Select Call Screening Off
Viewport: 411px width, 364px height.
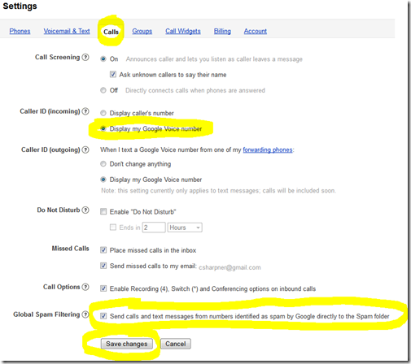[103, 90]
